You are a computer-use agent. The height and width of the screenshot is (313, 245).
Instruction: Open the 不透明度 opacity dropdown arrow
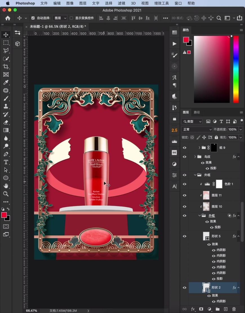pos(240,129)
